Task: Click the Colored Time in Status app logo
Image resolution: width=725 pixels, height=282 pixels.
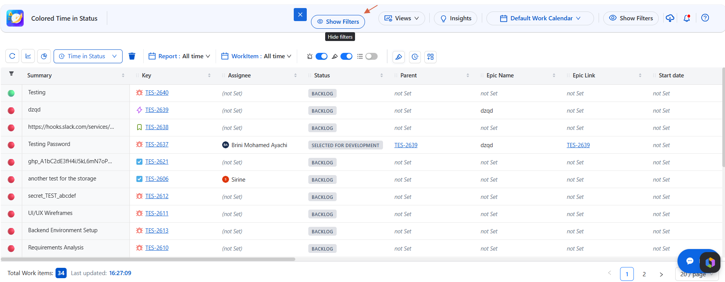Action: tap(15, 18)
